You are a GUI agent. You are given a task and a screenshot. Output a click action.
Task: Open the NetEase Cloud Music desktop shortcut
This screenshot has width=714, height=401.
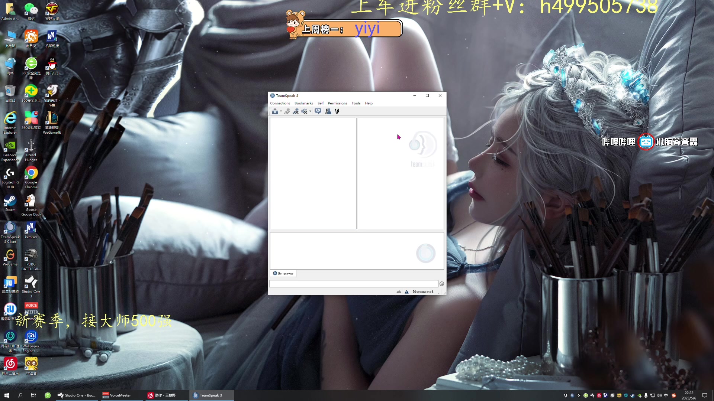pyautogui.click(x=10, y=366)
